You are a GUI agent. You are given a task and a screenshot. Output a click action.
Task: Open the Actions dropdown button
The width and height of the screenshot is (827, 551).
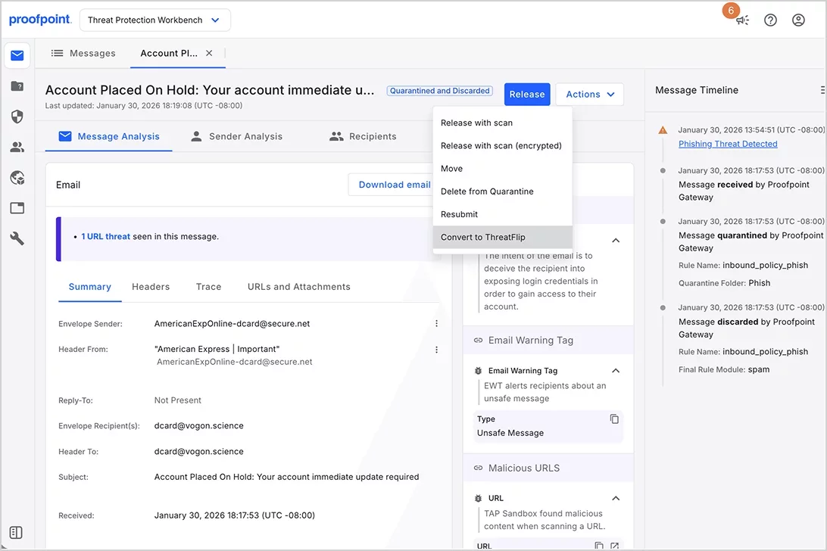590,95
